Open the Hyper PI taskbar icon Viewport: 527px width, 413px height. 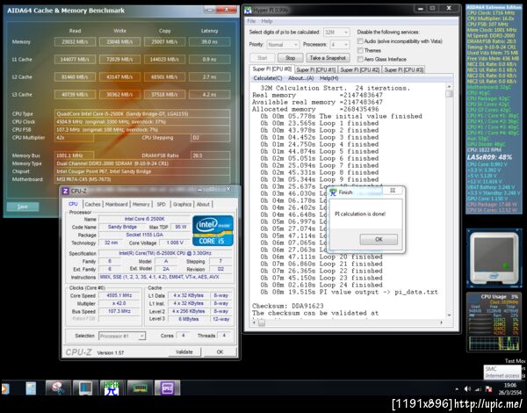tap(112, 388)
